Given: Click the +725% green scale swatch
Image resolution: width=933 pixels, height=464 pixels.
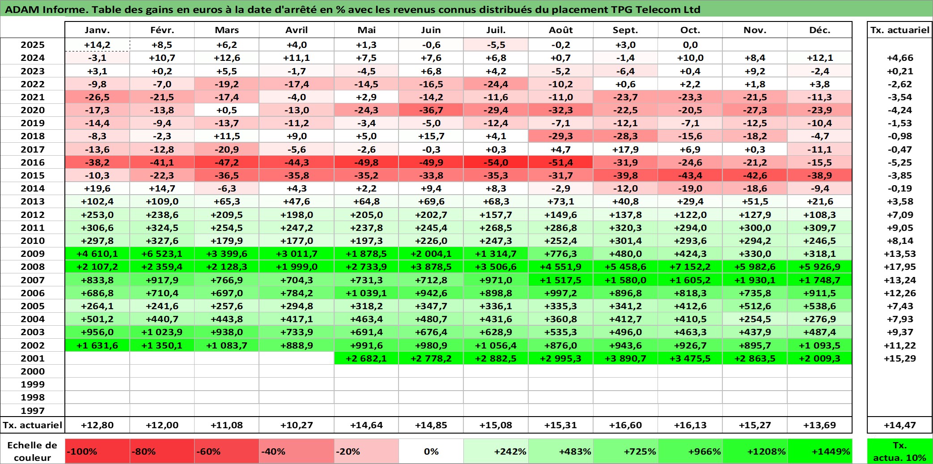Looking at the screenshot, I should pos(625,451).
